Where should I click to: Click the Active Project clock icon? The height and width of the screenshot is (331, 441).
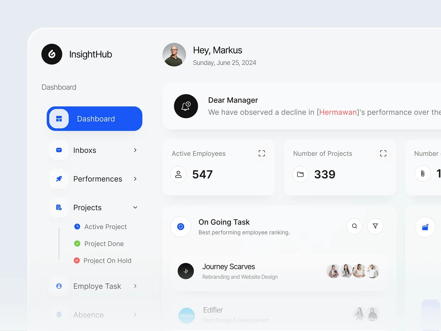point(77,226)
